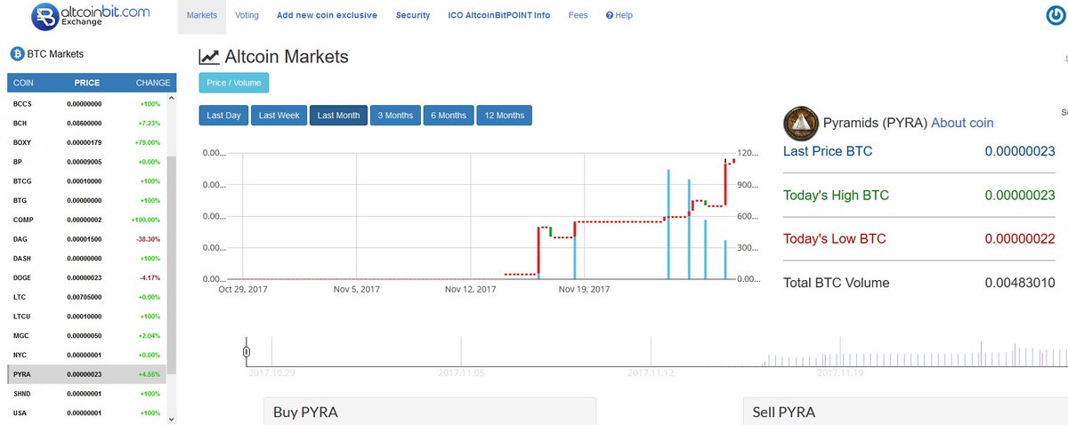This screenshot has width=1068, height=425.
Task: Sort market list by PRICE column
Action: [87, 83]
